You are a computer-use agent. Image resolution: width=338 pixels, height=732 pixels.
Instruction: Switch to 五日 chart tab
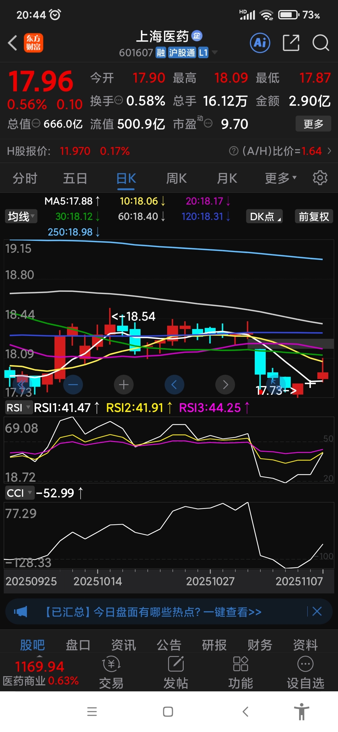[75, 178]
